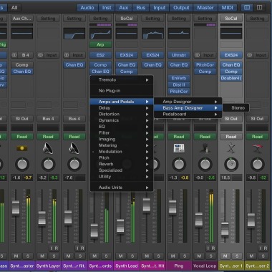
Task: Solo the Vocal Loop channel
Action: (211, 256)
